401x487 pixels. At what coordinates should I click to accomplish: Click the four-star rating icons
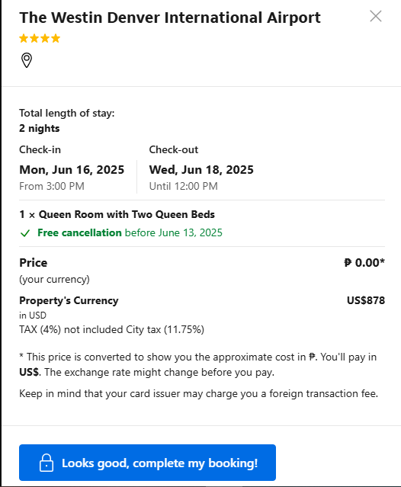[40, 39]
